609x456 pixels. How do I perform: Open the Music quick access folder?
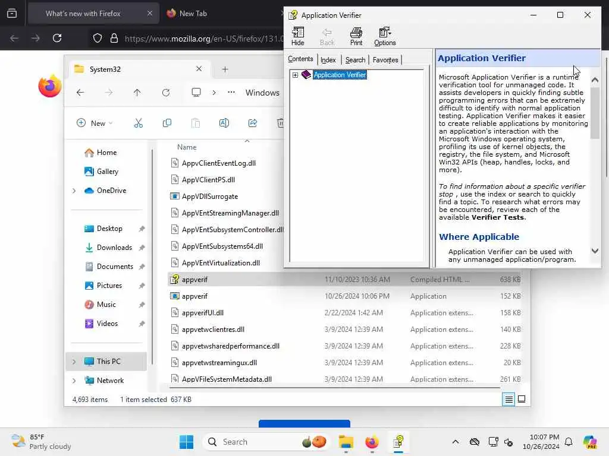click(100, 305)
